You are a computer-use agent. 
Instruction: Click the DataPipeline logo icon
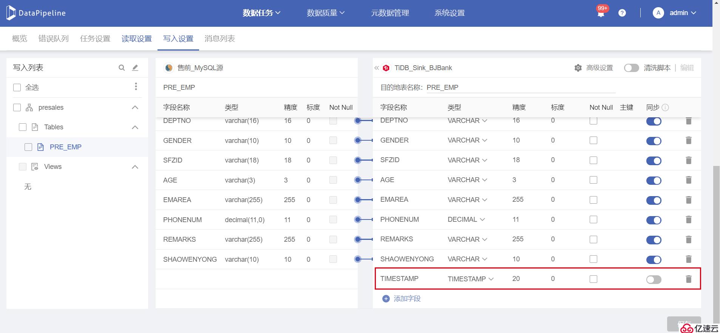pos(11,13)
